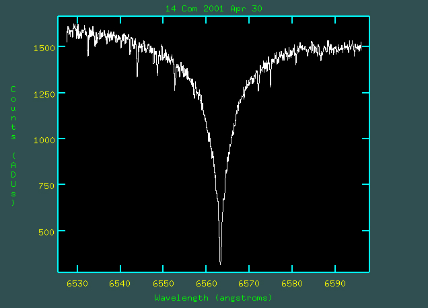This screenshot has height=308, width=428.
Task: Click the 'Wavelength (angstroms)' axis label
Action: 213,298
